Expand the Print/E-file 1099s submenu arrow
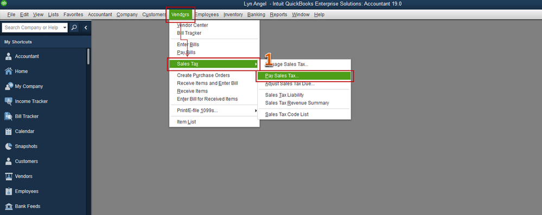 (x=256, y=110)
